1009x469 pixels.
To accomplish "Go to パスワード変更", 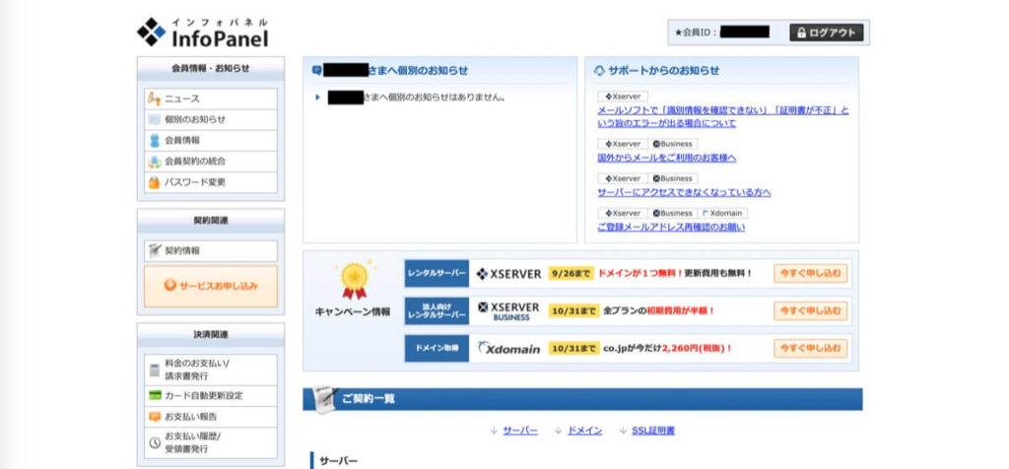I will [211, 182].
